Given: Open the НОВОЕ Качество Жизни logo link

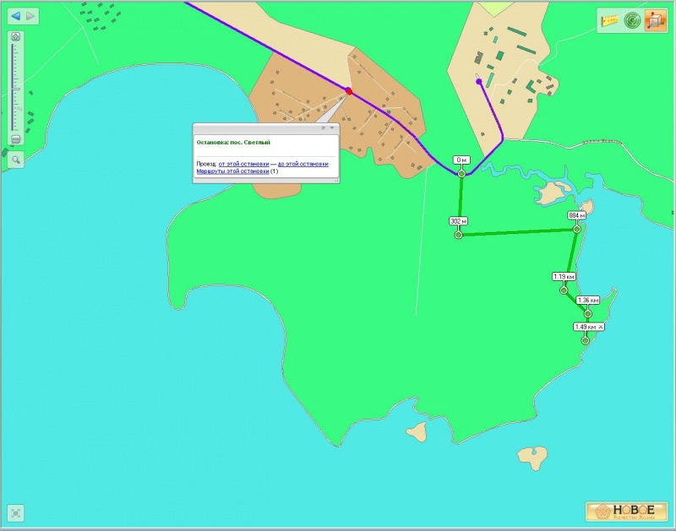Looking at the screenshot, I should pos(626,512).
